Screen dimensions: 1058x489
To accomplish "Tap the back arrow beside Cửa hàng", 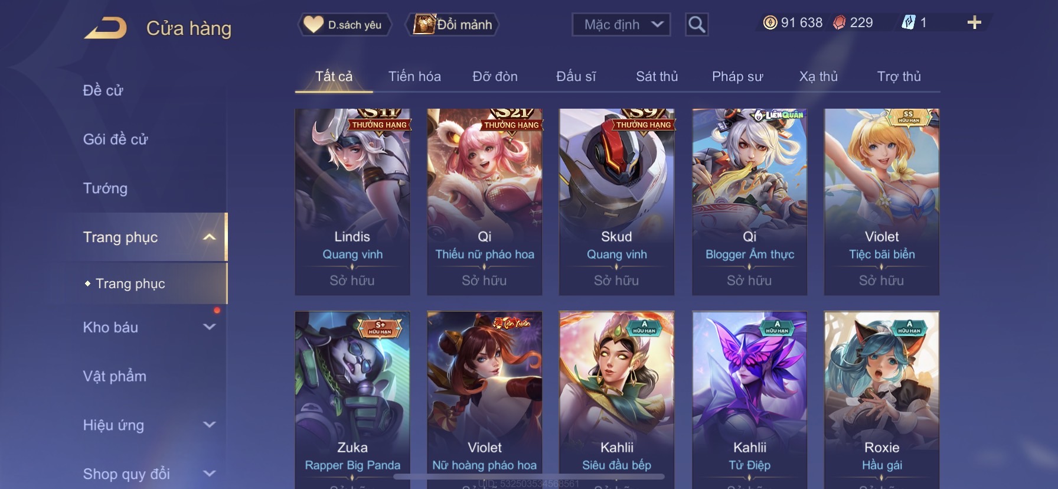I will [x=106, y=28].
